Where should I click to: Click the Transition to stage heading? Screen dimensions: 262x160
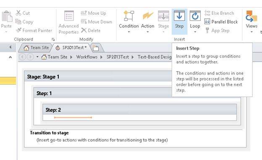tap(49, 133)
